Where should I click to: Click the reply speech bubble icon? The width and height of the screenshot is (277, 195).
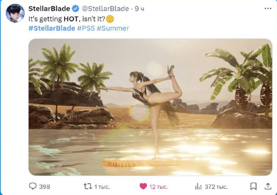33,186
